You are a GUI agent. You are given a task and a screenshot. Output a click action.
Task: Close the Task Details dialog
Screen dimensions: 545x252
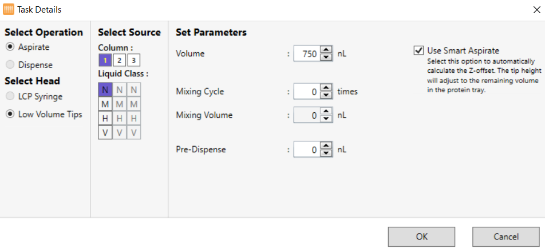[535, 9]
